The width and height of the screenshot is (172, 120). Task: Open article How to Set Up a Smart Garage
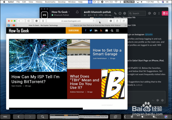(107, 52)
